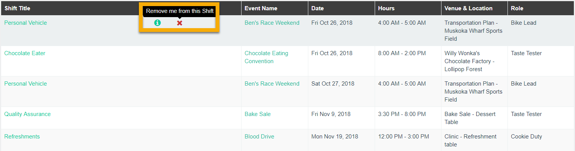Click the Event Name column header
The height and width of the screenshot is (151, 575).
coord(261,8)
